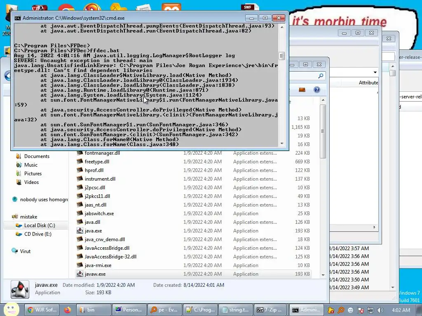Switch to the 7-Zip taskbar button
The image size is (422, 316).
(271, 310)
